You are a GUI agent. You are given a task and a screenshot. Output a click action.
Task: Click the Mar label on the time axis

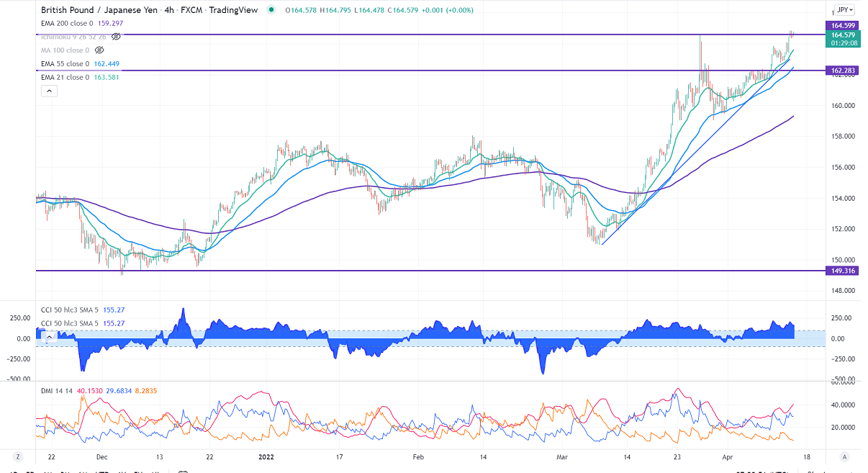(562, 456)
